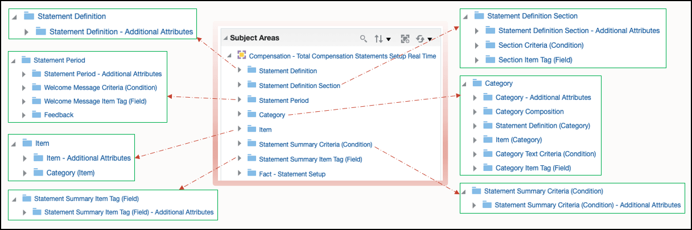
Task: Select Statement Summary Item Tag (Field) in center tree
Action: tap(310, 159)
